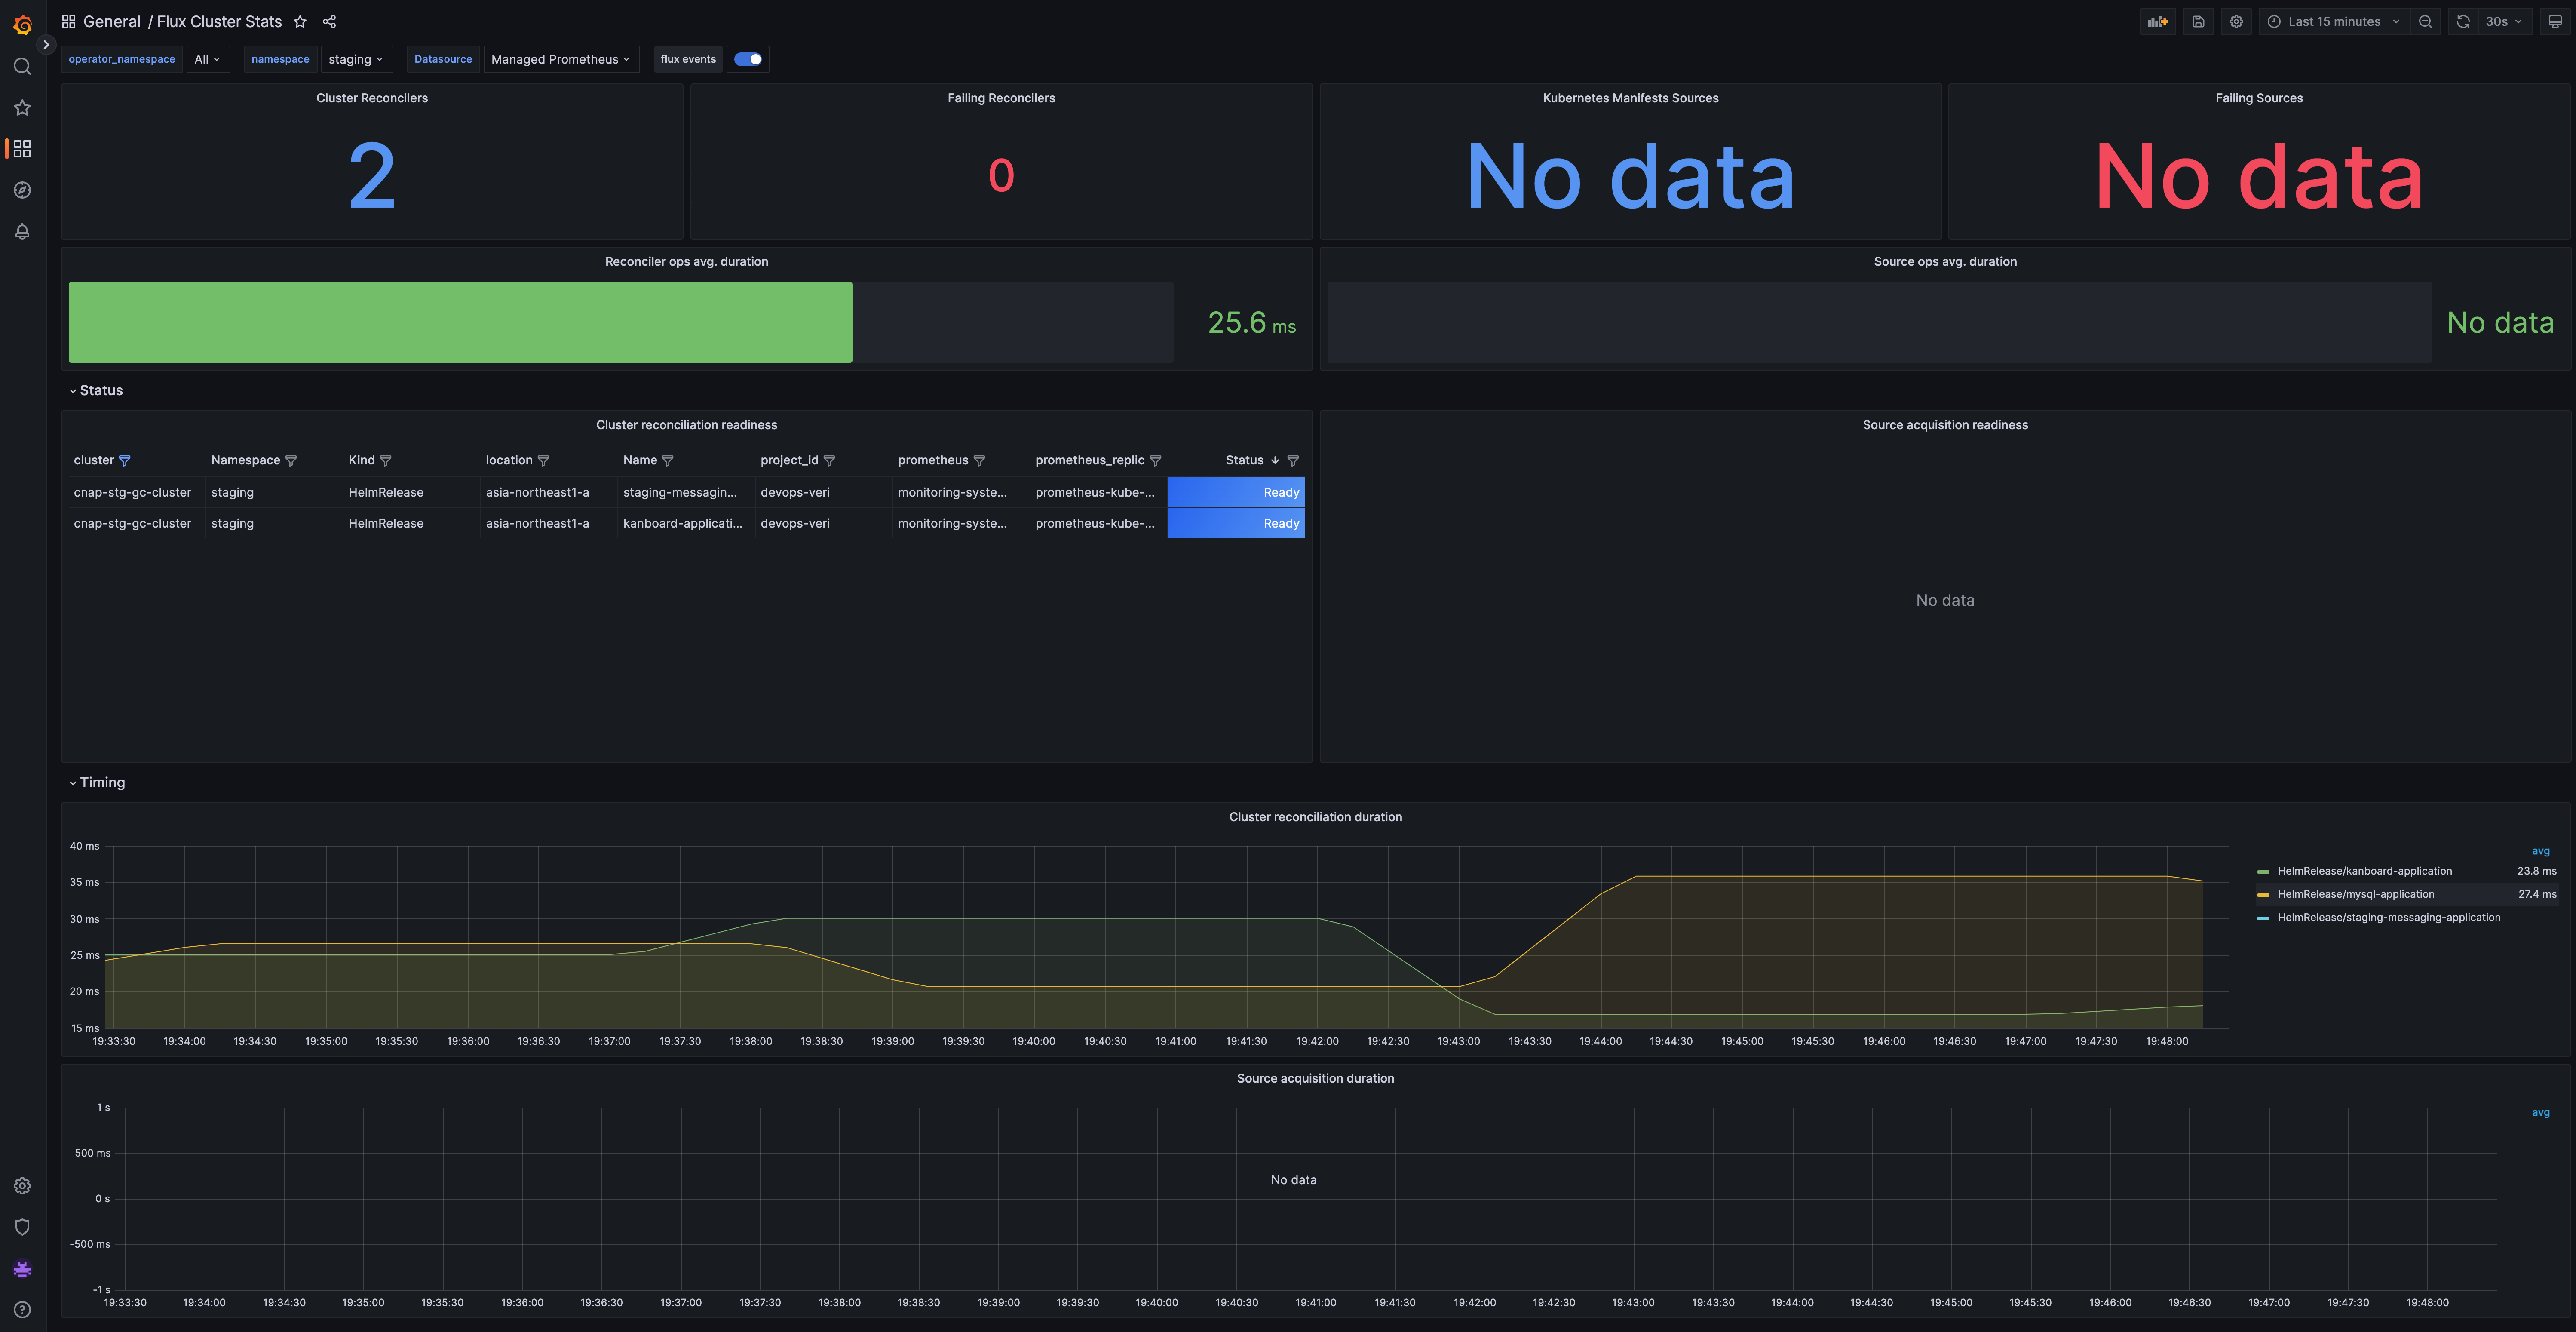Toggle HelmRelease/kanboard-application legend series
The height and width of the screenshot is (1332, 2576).
tap(2364, 872)
